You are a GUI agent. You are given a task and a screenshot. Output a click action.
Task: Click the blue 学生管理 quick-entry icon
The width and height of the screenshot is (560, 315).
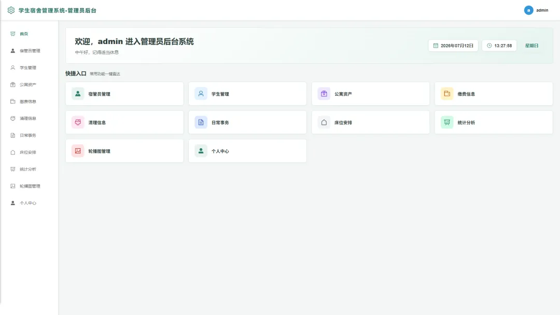coord(201,93)
